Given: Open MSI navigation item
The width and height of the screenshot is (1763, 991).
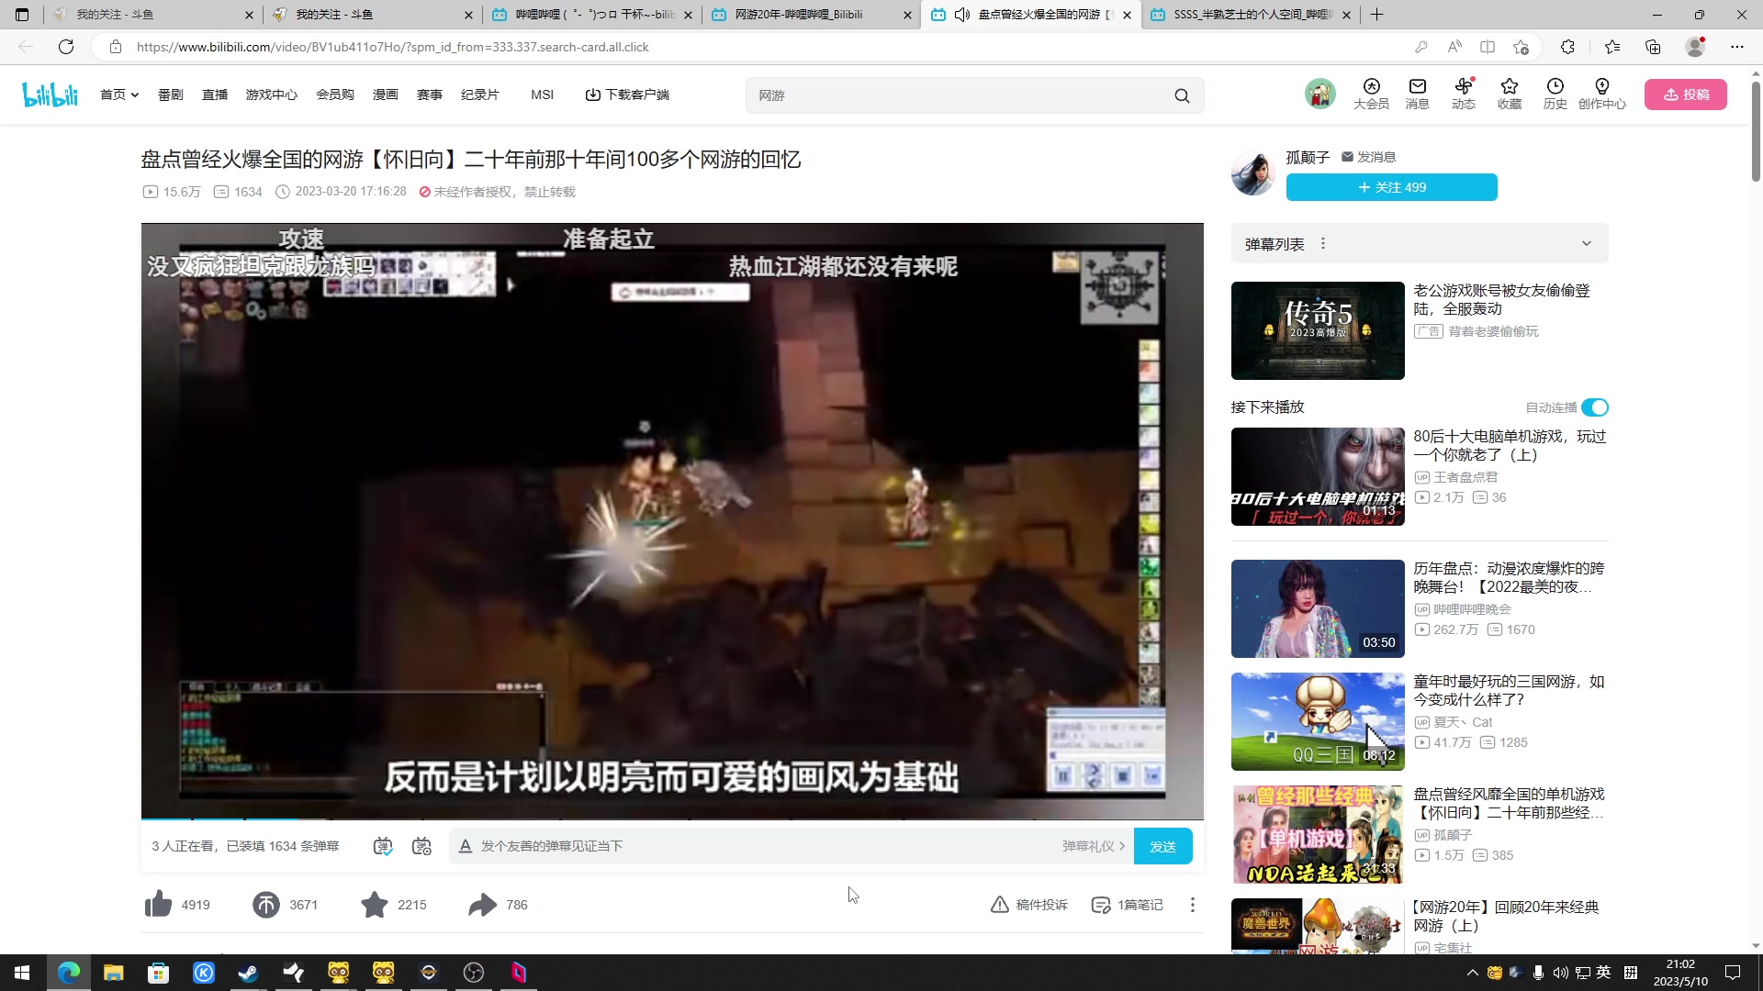Looking at the screenshot, I should point(542,95).
